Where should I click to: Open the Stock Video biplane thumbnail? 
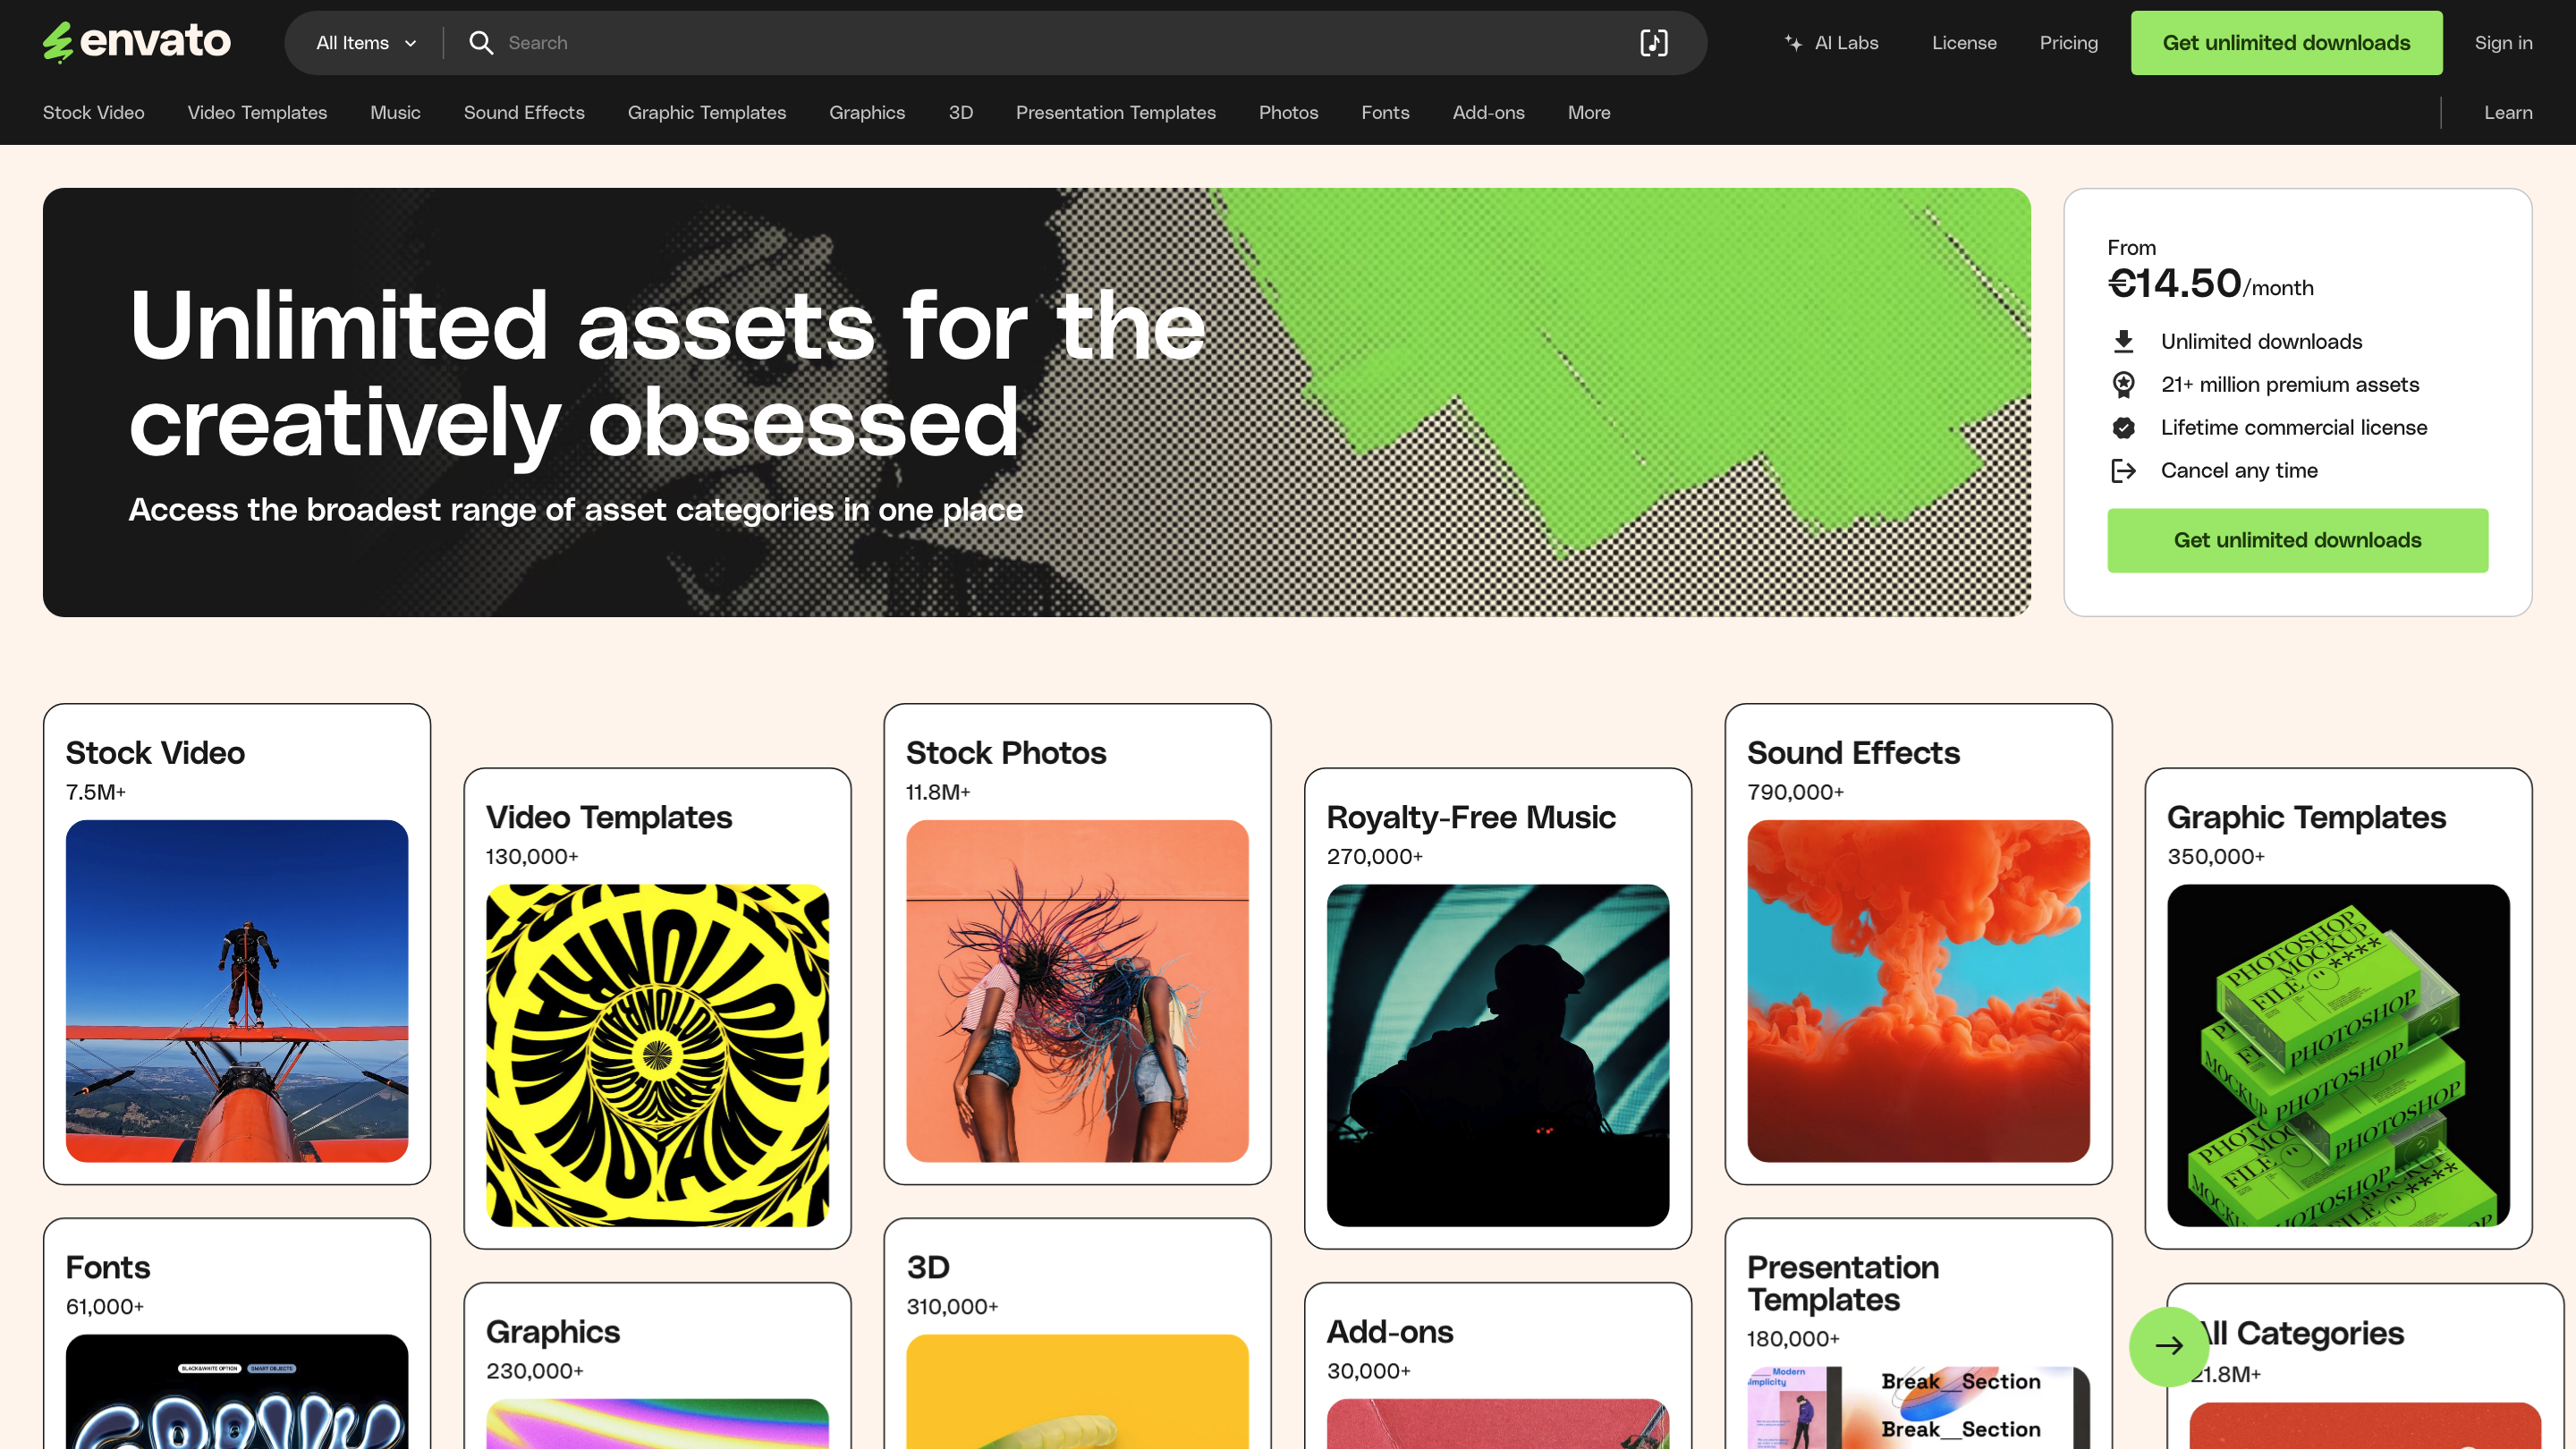click(237, 990)
